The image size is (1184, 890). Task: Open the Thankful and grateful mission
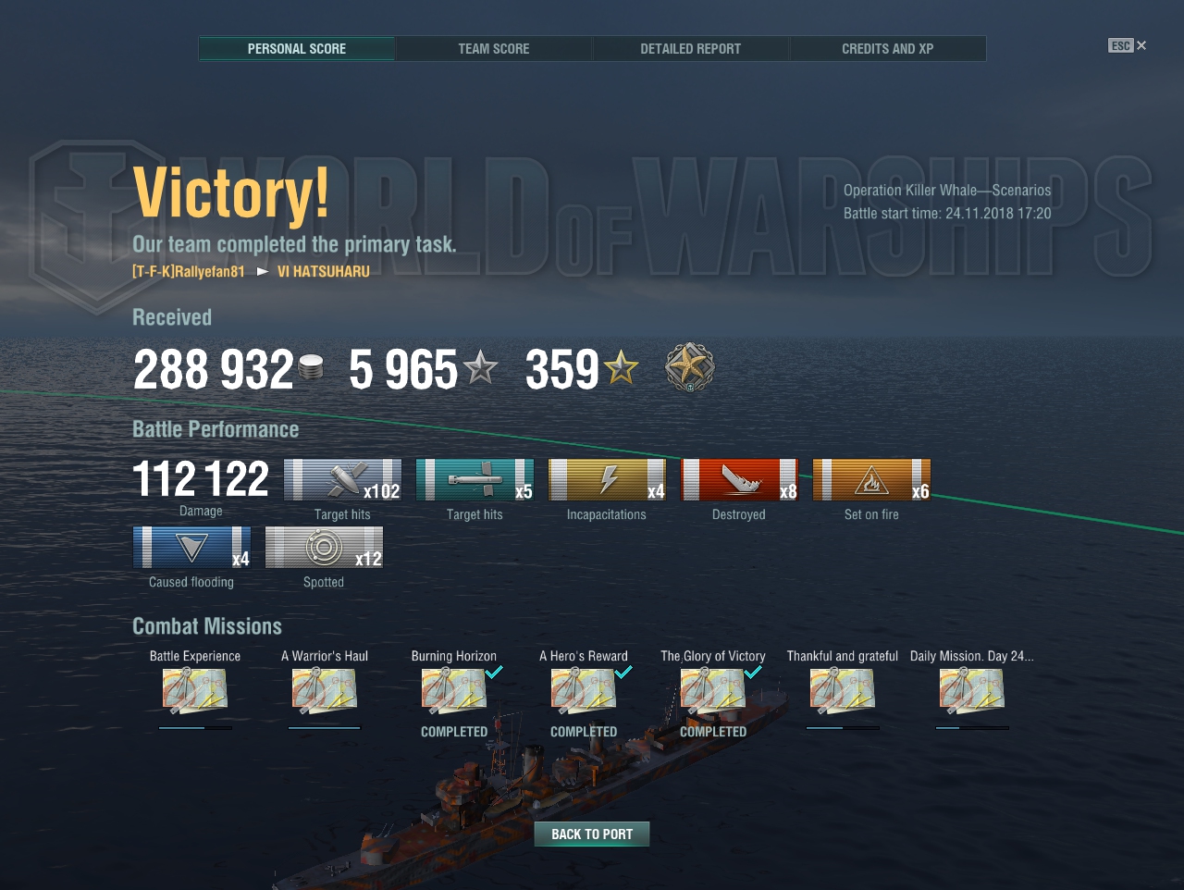(x=843, y=690)
